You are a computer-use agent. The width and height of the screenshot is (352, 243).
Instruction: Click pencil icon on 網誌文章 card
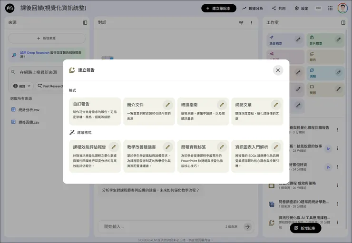point(276,105)
